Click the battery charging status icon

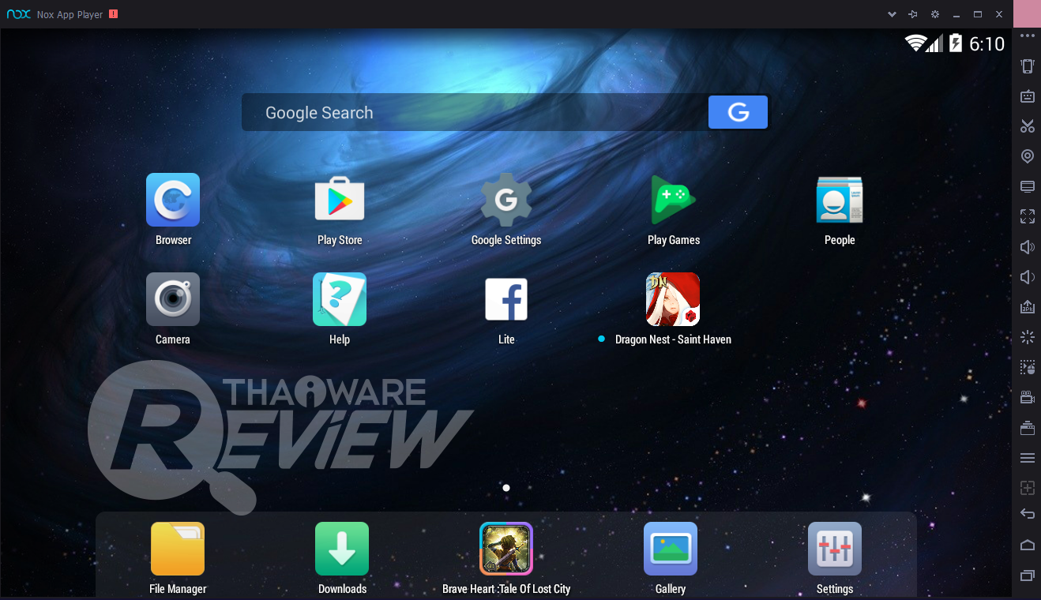tap(955, 43)
